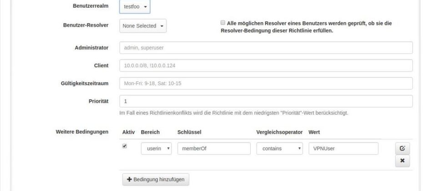
Task: Focus the Administrator input field
Action: click(x=266, y=48)
